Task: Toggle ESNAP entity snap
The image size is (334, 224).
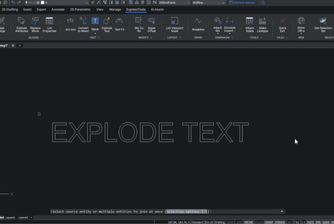Action: pos(269,222)
